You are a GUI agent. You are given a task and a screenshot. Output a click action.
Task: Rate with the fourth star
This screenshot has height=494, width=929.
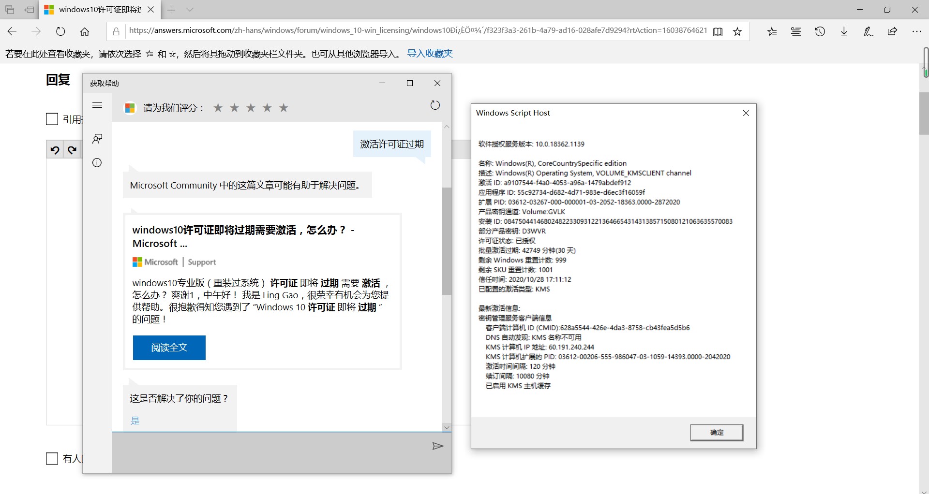(267, 108)
